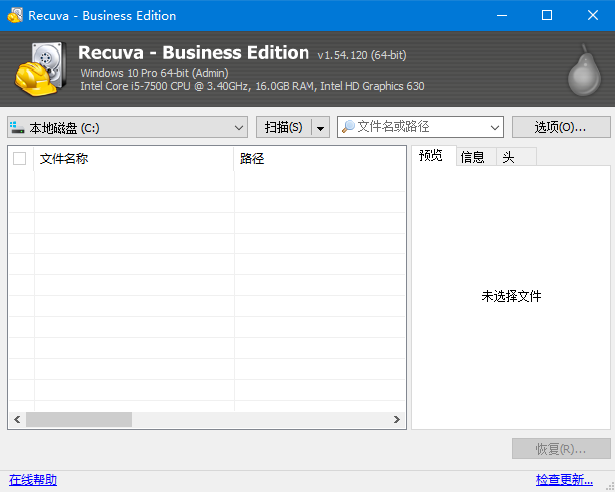Sort by the 路径 column header
The width and height of the screenshot is (615, 492).
[x=319, y=159]
